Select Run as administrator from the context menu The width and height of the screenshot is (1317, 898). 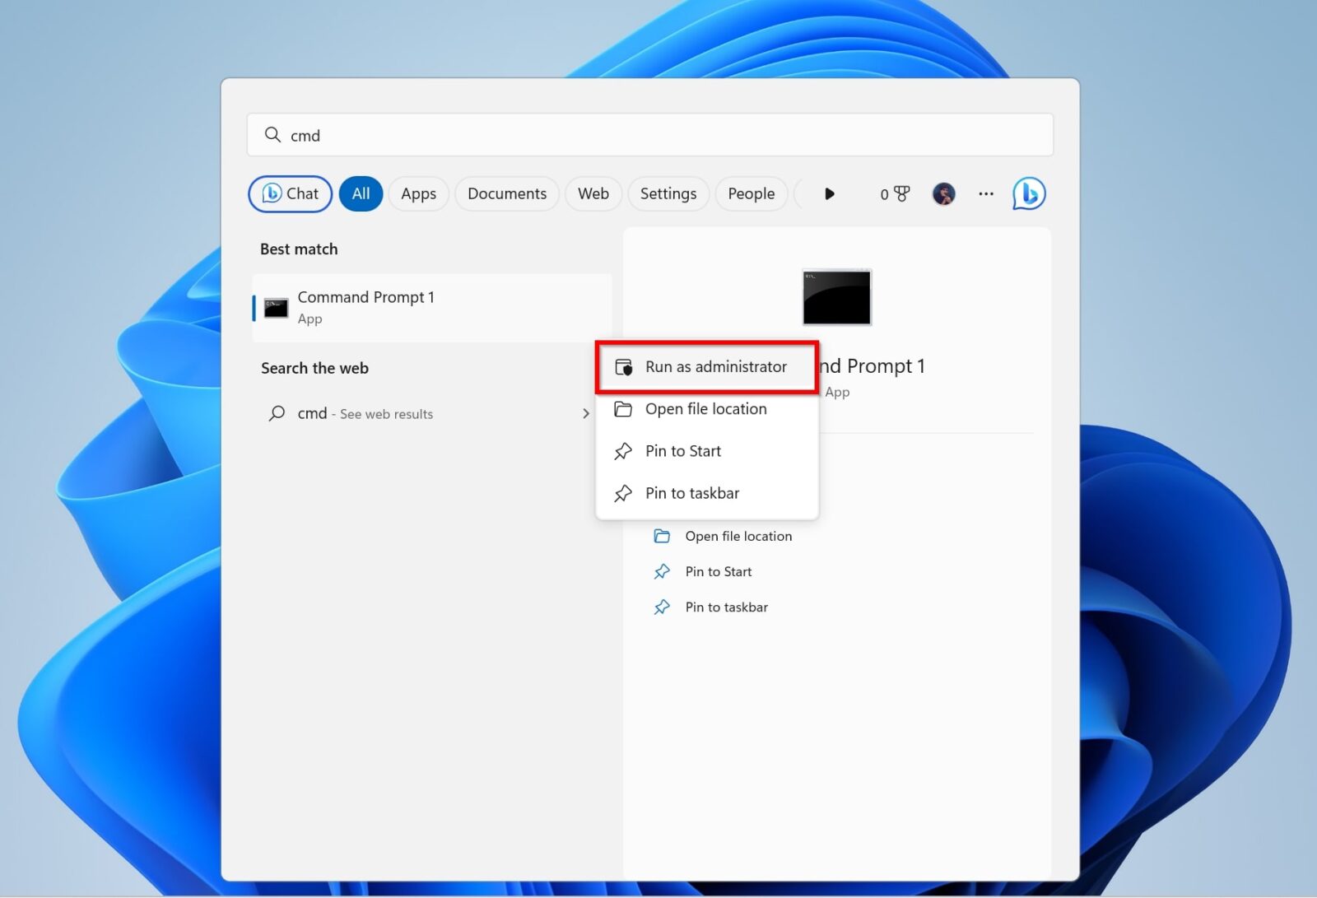714,367
